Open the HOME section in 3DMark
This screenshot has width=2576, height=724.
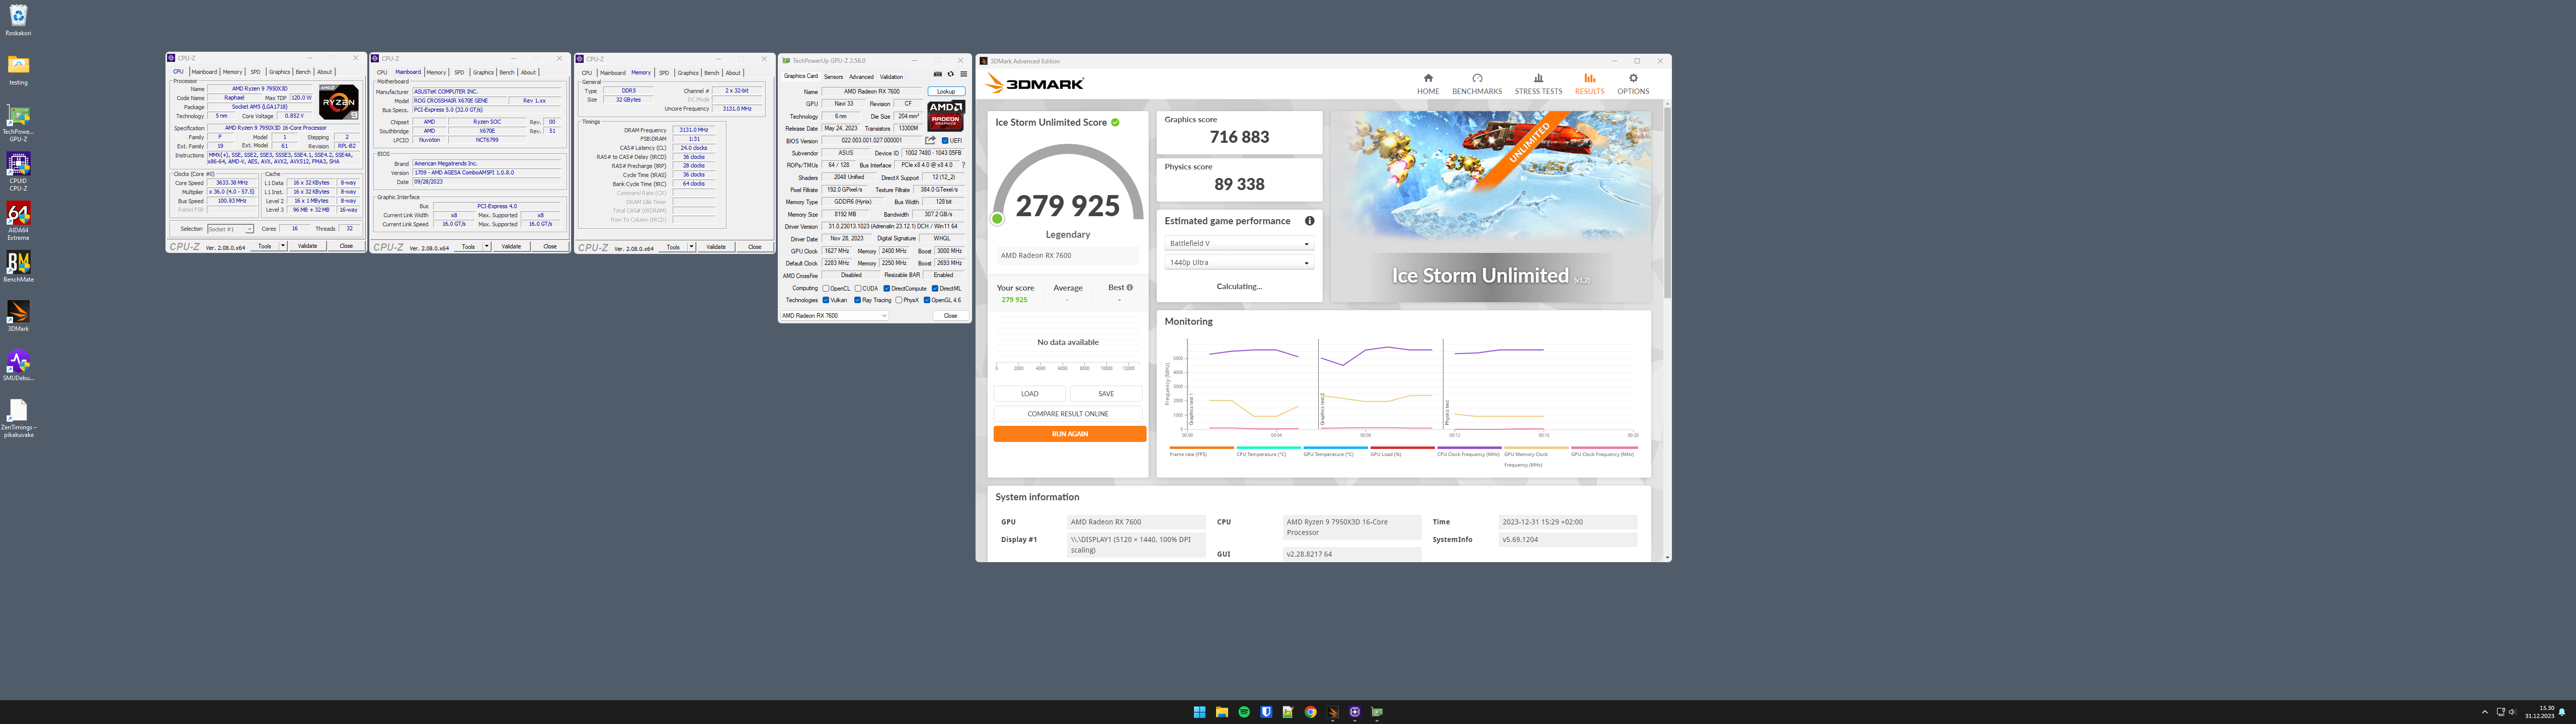click(x=1427, y=84)
